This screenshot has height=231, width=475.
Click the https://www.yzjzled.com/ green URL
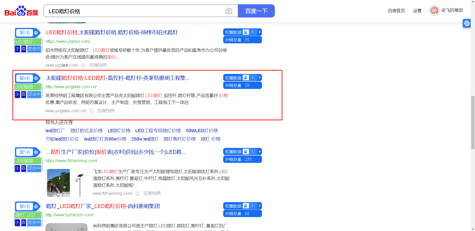click(x=68, y=41)
